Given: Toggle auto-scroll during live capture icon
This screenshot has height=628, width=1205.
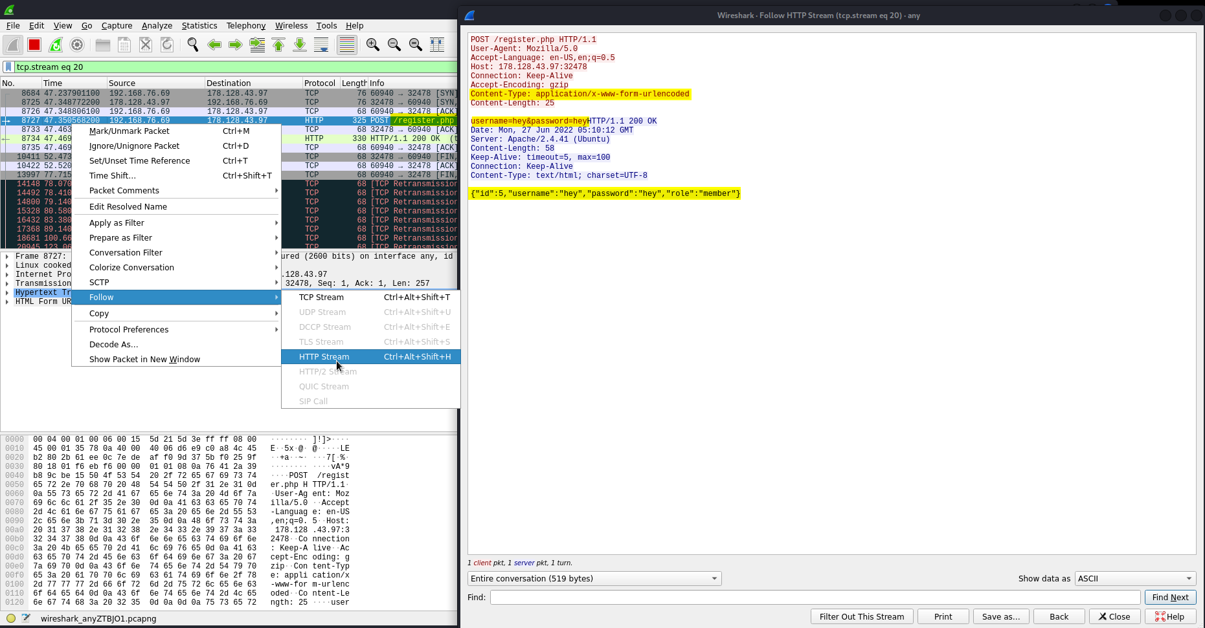Looking at the screenshot, I should point(321,45).
